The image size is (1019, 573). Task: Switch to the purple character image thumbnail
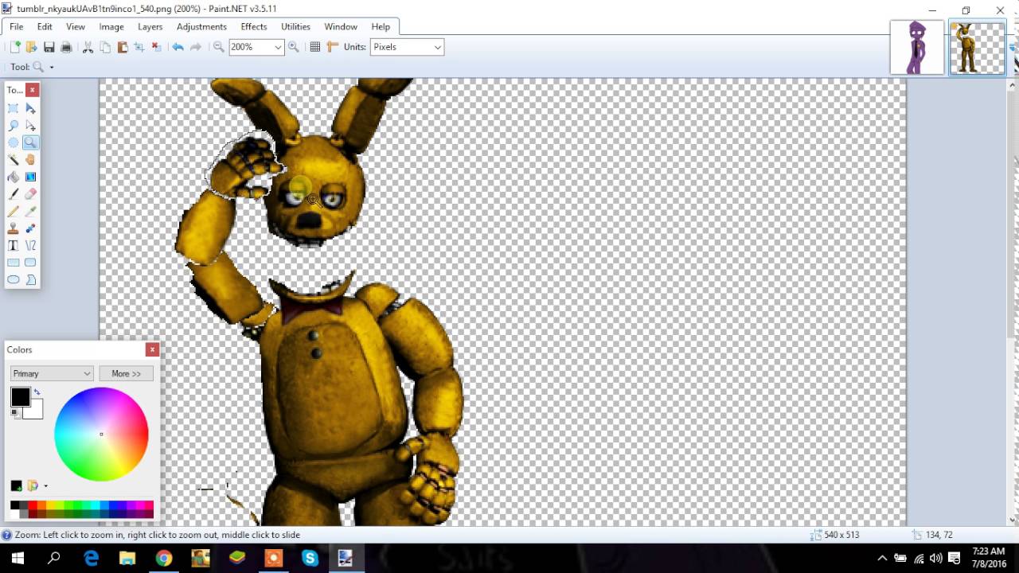point(917,48)
